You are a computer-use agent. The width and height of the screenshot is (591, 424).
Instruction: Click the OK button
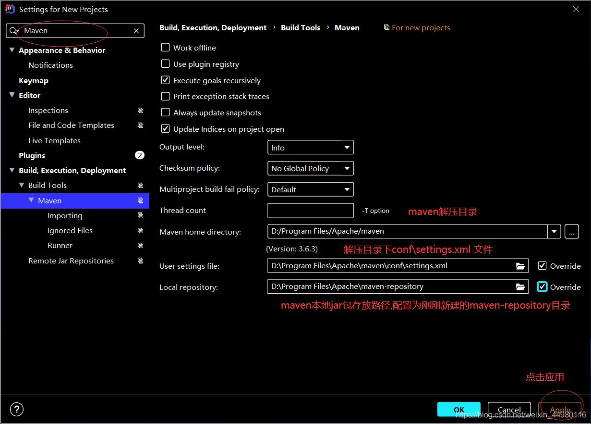[459, 410]
